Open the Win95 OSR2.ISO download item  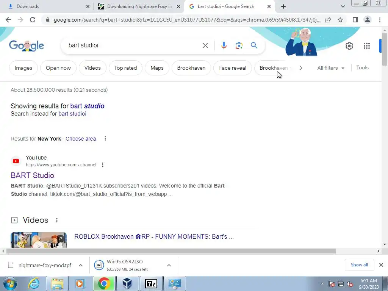127,265
